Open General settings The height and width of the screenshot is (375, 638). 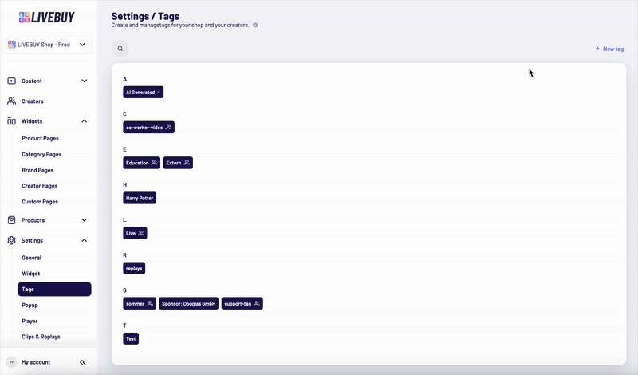click(31, 258)
